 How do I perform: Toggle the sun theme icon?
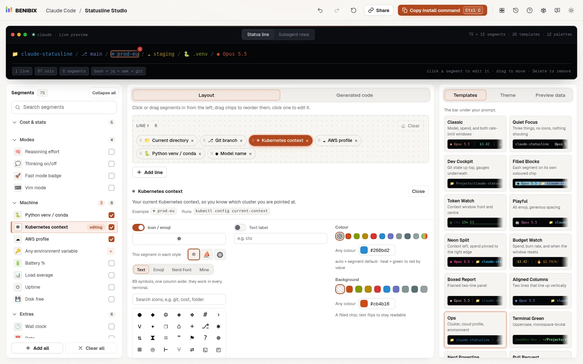click(x=571, y=11)
